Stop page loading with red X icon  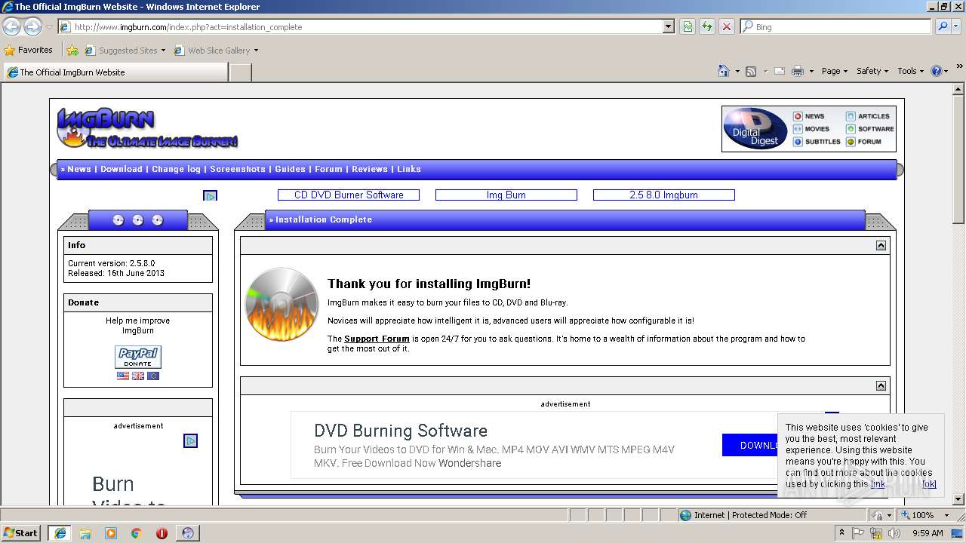[727, 26]
